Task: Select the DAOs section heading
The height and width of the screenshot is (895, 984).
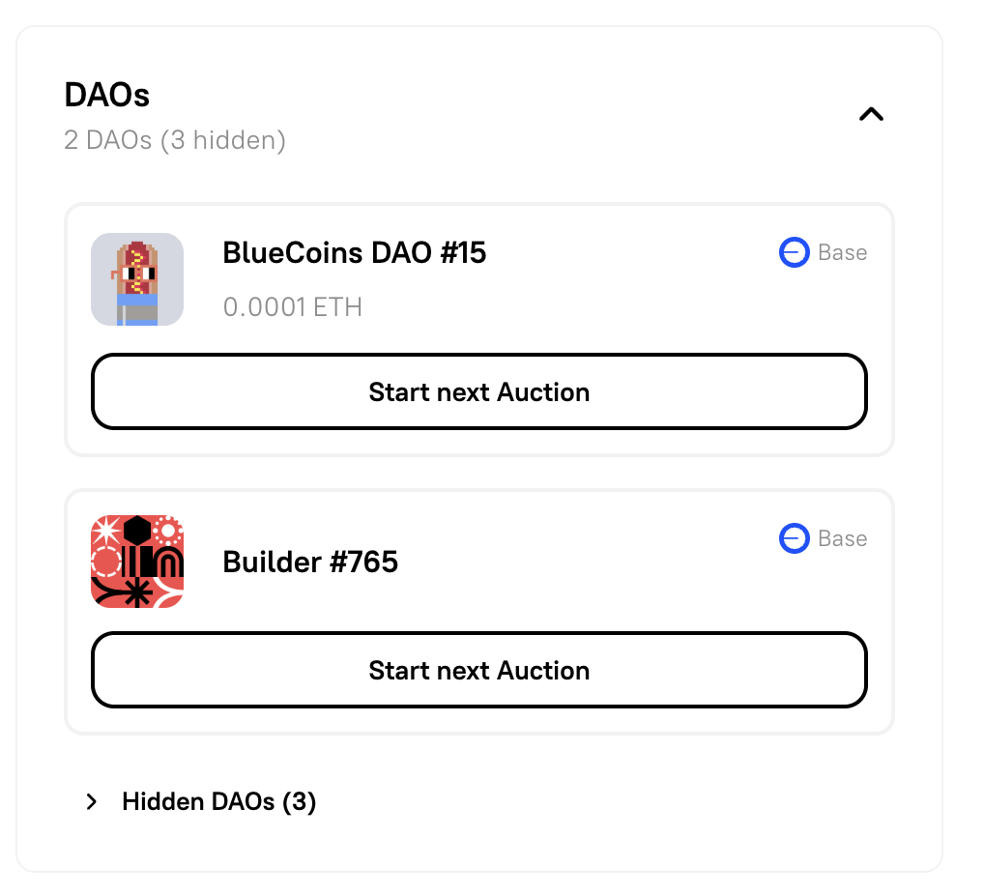Action: coord(106,94)
